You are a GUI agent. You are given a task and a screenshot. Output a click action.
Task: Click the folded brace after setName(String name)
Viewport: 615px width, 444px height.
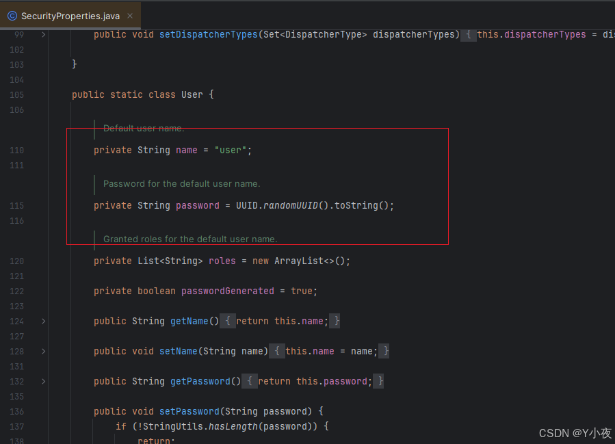tap(277, 351)
